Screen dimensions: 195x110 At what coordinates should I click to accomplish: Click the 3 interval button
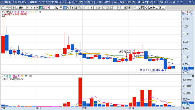88,8
